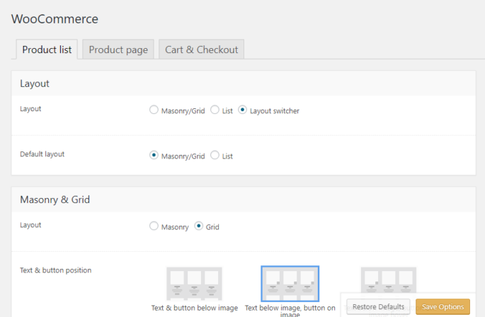The image size is (485, 317).
Task: Open the Product page tab
Action: pyautogui.click(x=118, y=50)
